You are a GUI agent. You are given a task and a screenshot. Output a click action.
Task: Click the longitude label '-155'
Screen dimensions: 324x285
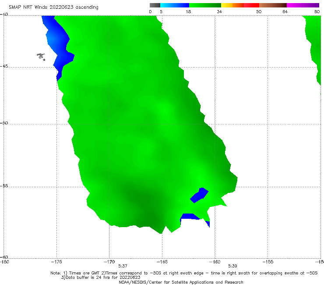[268, 262]
